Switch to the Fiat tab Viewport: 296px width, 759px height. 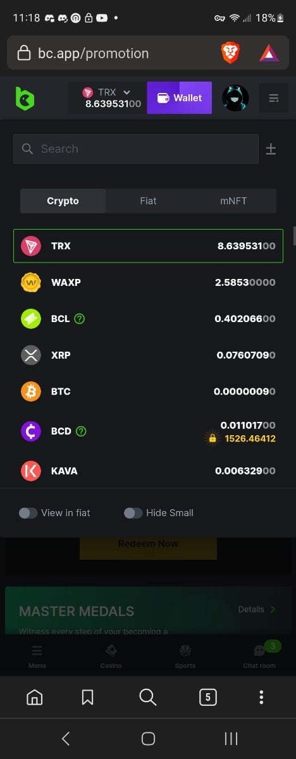[148, 201]
